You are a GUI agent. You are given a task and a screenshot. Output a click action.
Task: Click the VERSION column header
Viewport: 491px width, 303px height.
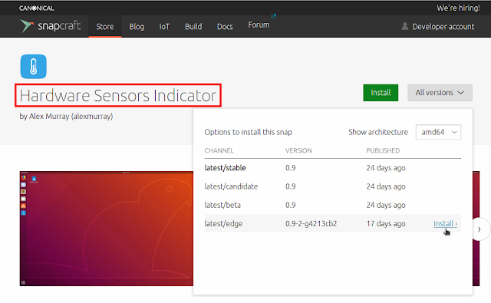point(298,150)
